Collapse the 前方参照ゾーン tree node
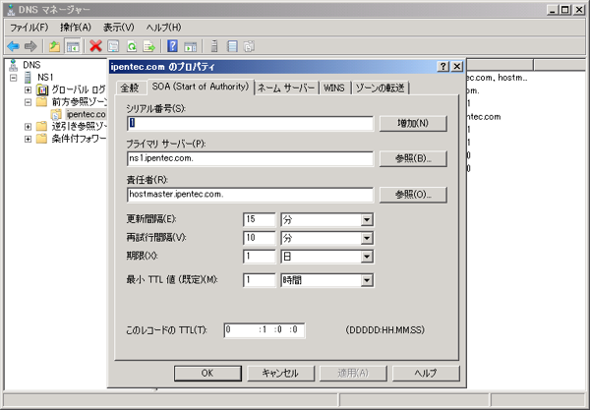This screenshot has height=410, width=590. click(x=28, y=102)
